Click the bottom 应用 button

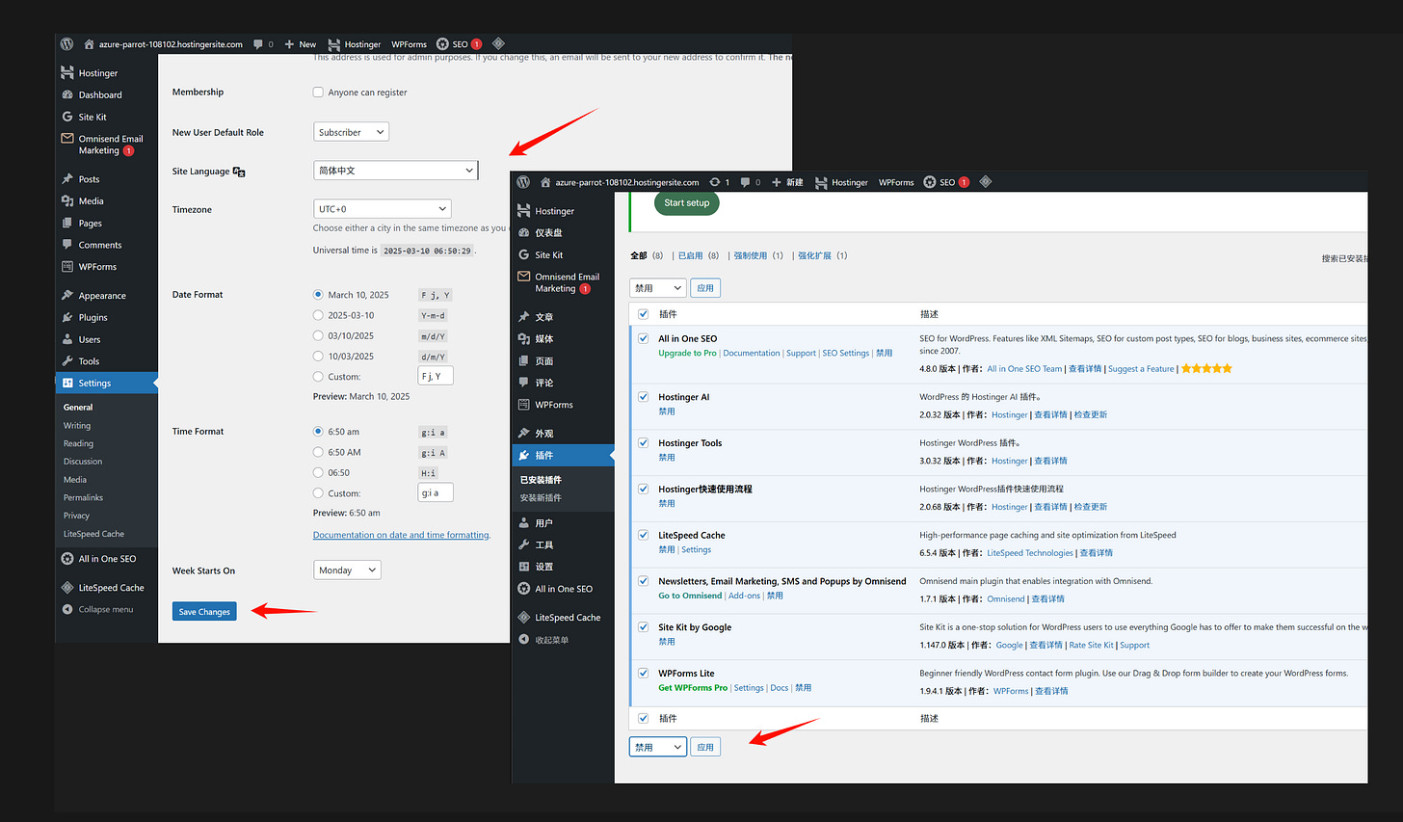705,747
